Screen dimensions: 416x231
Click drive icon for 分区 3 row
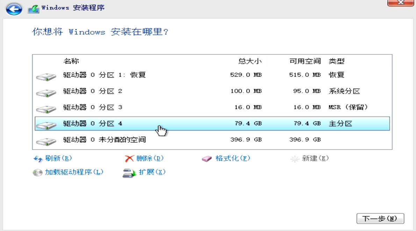tap(46, 109)
